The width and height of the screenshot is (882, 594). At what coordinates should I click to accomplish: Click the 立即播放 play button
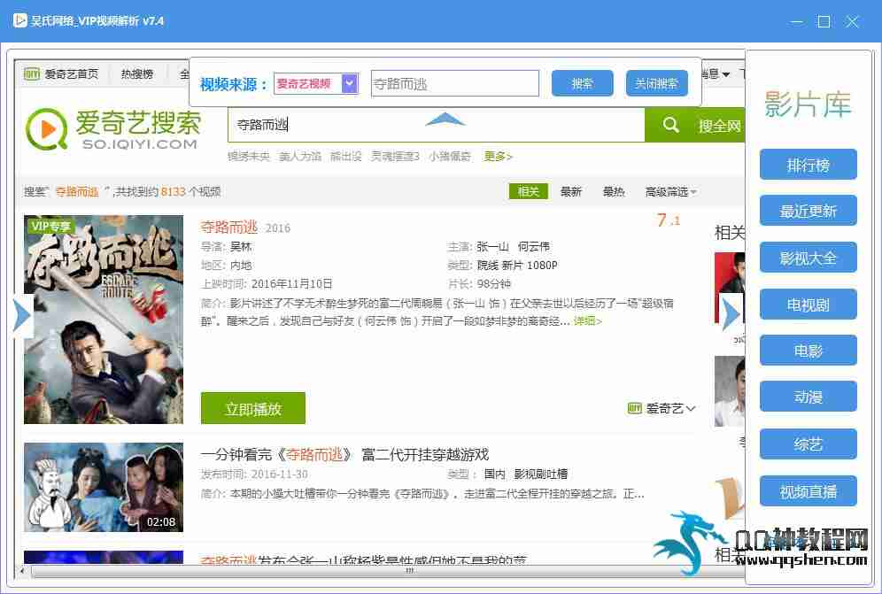tap(253, 408)
